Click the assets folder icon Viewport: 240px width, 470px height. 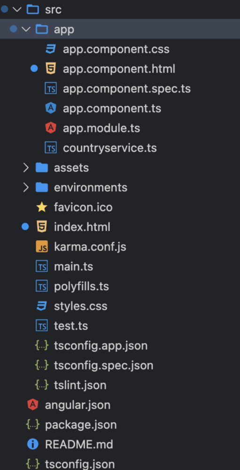point(42,168)
